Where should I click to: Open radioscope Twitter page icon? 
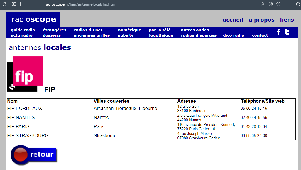click(x=287, y=32)
